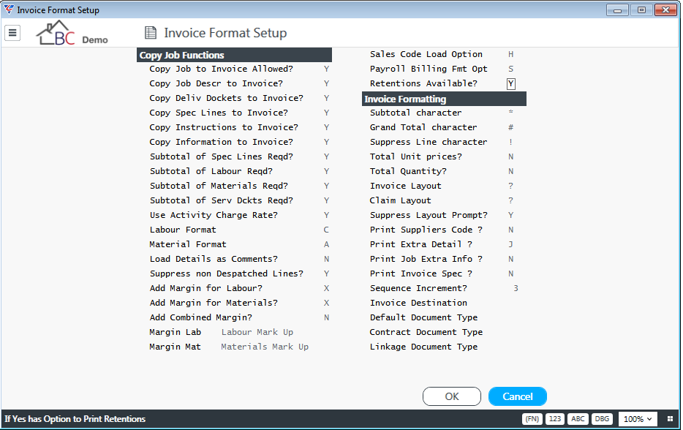
Task: Open the 100% zoom dropdown
Action: [638, 419]
